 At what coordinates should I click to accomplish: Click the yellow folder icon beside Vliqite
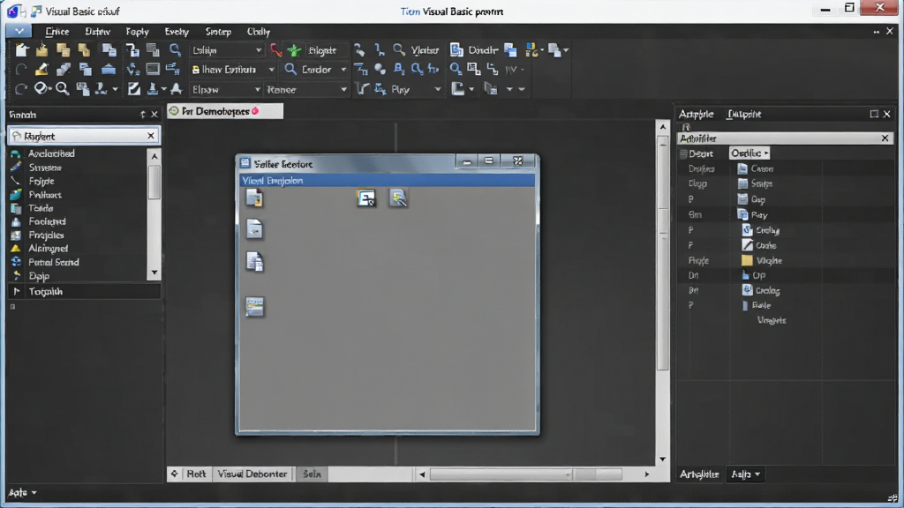pos(747,260)
